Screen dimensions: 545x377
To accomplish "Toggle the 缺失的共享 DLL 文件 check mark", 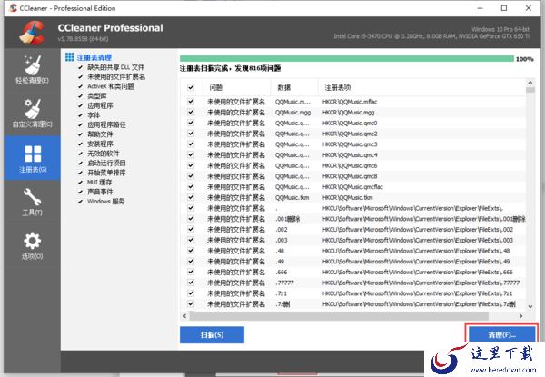I will pyautogui.click(x=80, y=67).
